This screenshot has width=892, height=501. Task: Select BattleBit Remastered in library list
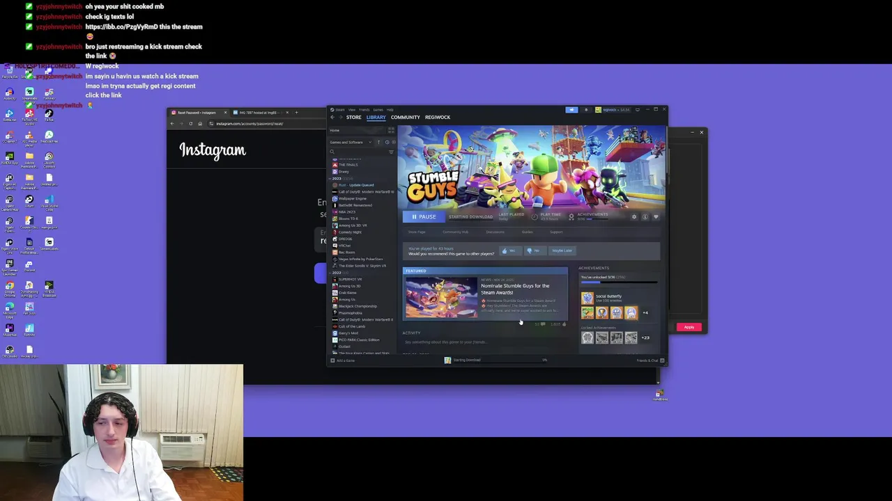[355, 205]
